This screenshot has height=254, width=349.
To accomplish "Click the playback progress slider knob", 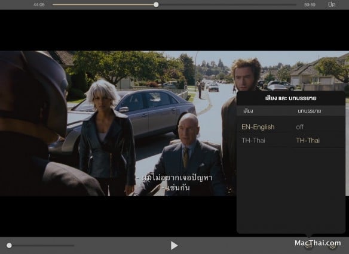I will point(156,5).
